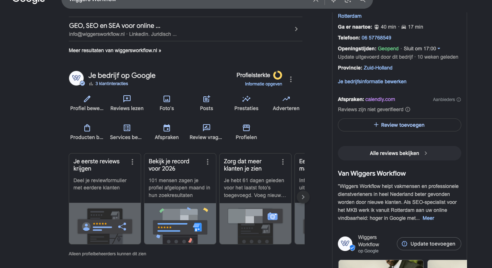Click the Wiggers Workflow logo beside 'Je bedrijf op Google'
Screen dimensions: 492x268
point(76,78)
